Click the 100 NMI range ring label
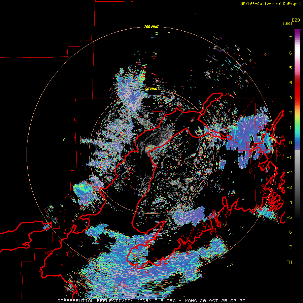 (151, 27)
